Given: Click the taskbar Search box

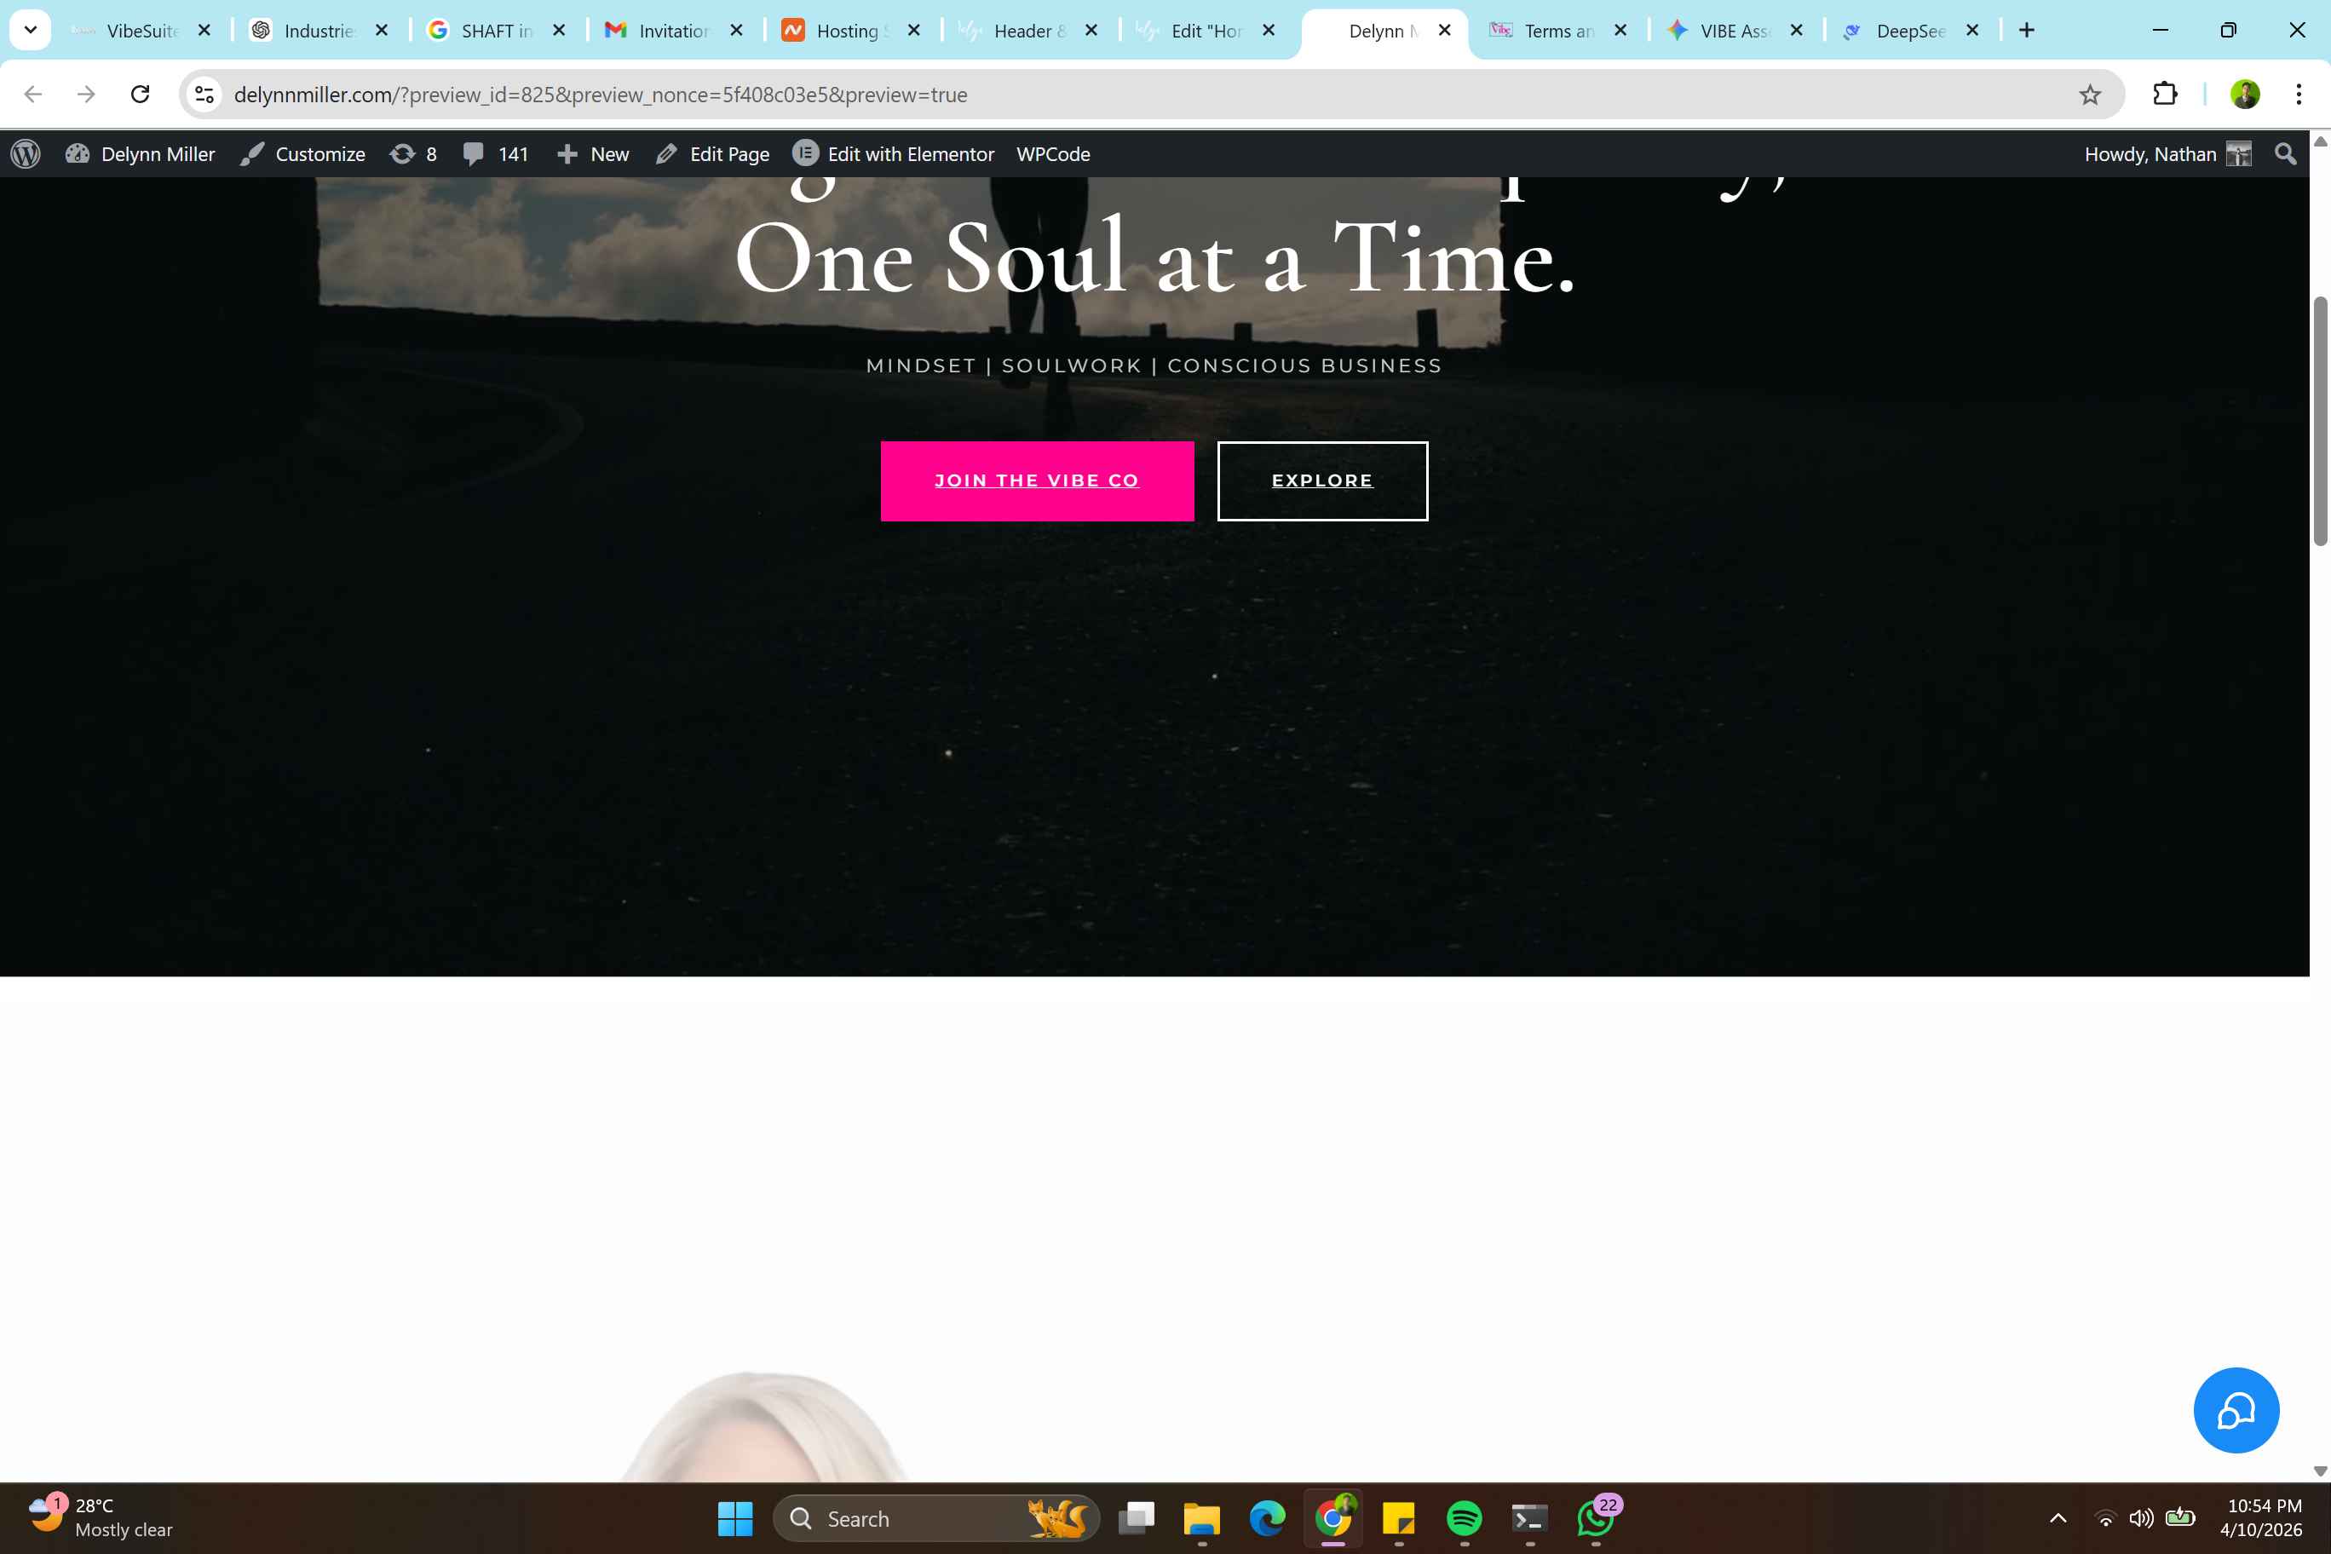Looking at the screenshot, I should (x=935, y=1518).
